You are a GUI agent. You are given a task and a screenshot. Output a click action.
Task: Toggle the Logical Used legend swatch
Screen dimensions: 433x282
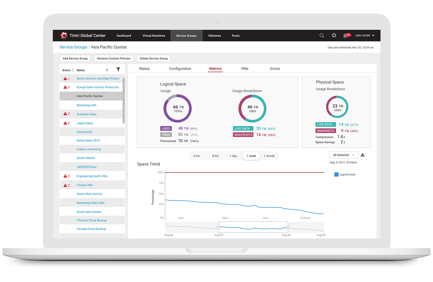point(336,174)
